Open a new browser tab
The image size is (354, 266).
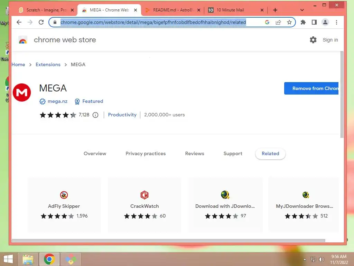275,10
